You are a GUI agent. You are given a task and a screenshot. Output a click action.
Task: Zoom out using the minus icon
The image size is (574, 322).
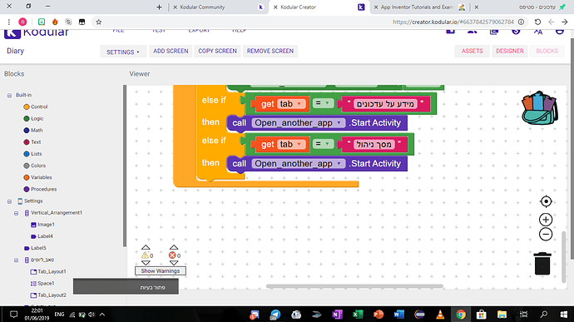tap(546, 234)
